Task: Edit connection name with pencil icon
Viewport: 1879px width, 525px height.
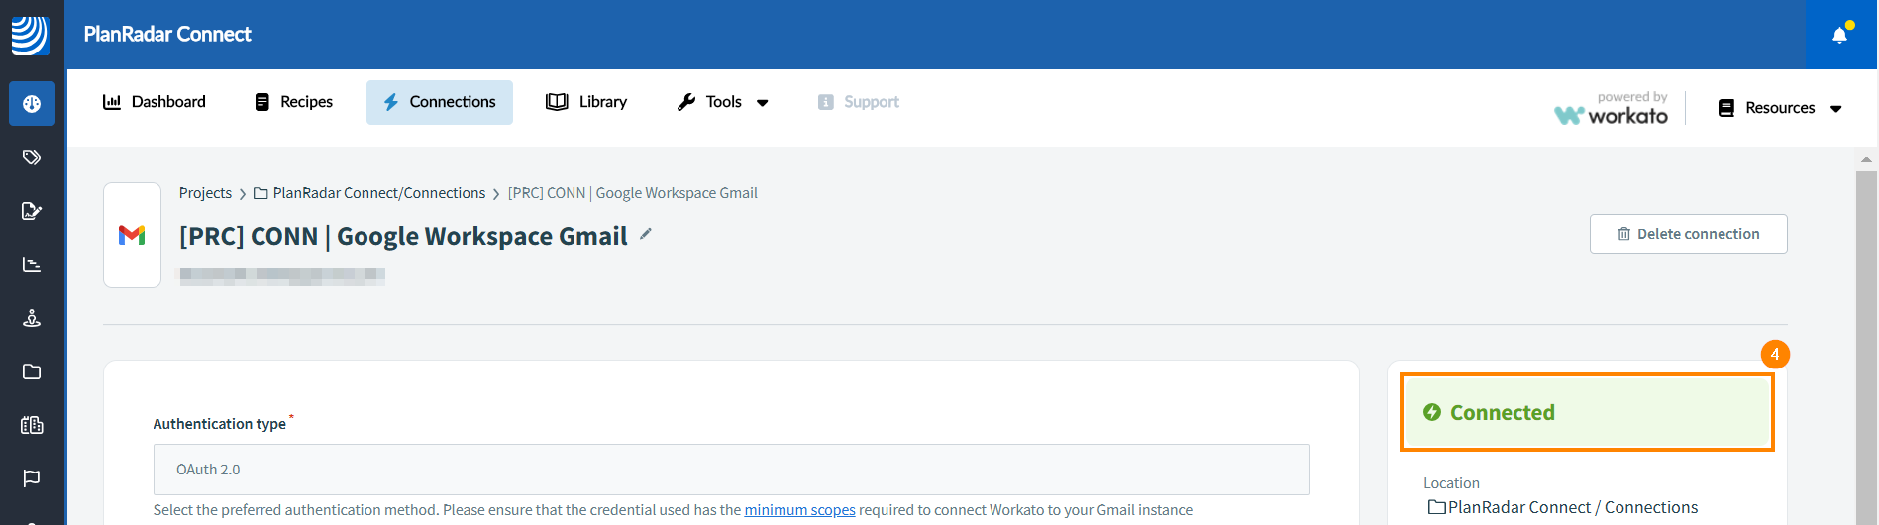Action: coord(646,234)
